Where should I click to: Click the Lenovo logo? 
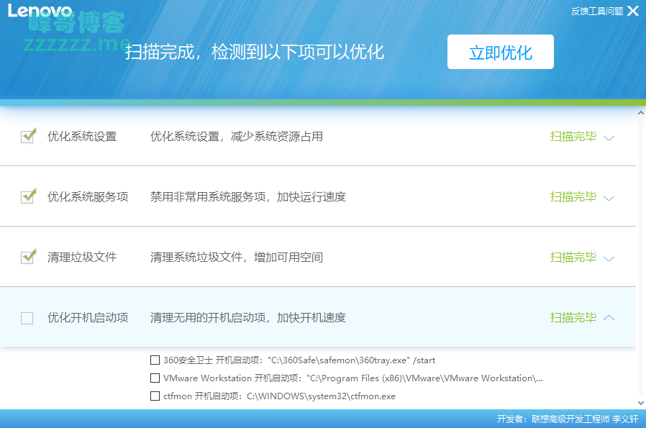[40, 11]
